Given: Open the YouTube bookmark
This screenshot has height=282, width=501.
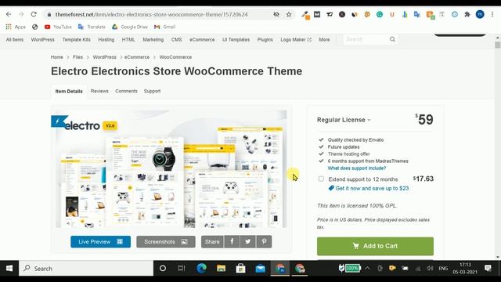Looking at the screenshot, I should 58,27.
